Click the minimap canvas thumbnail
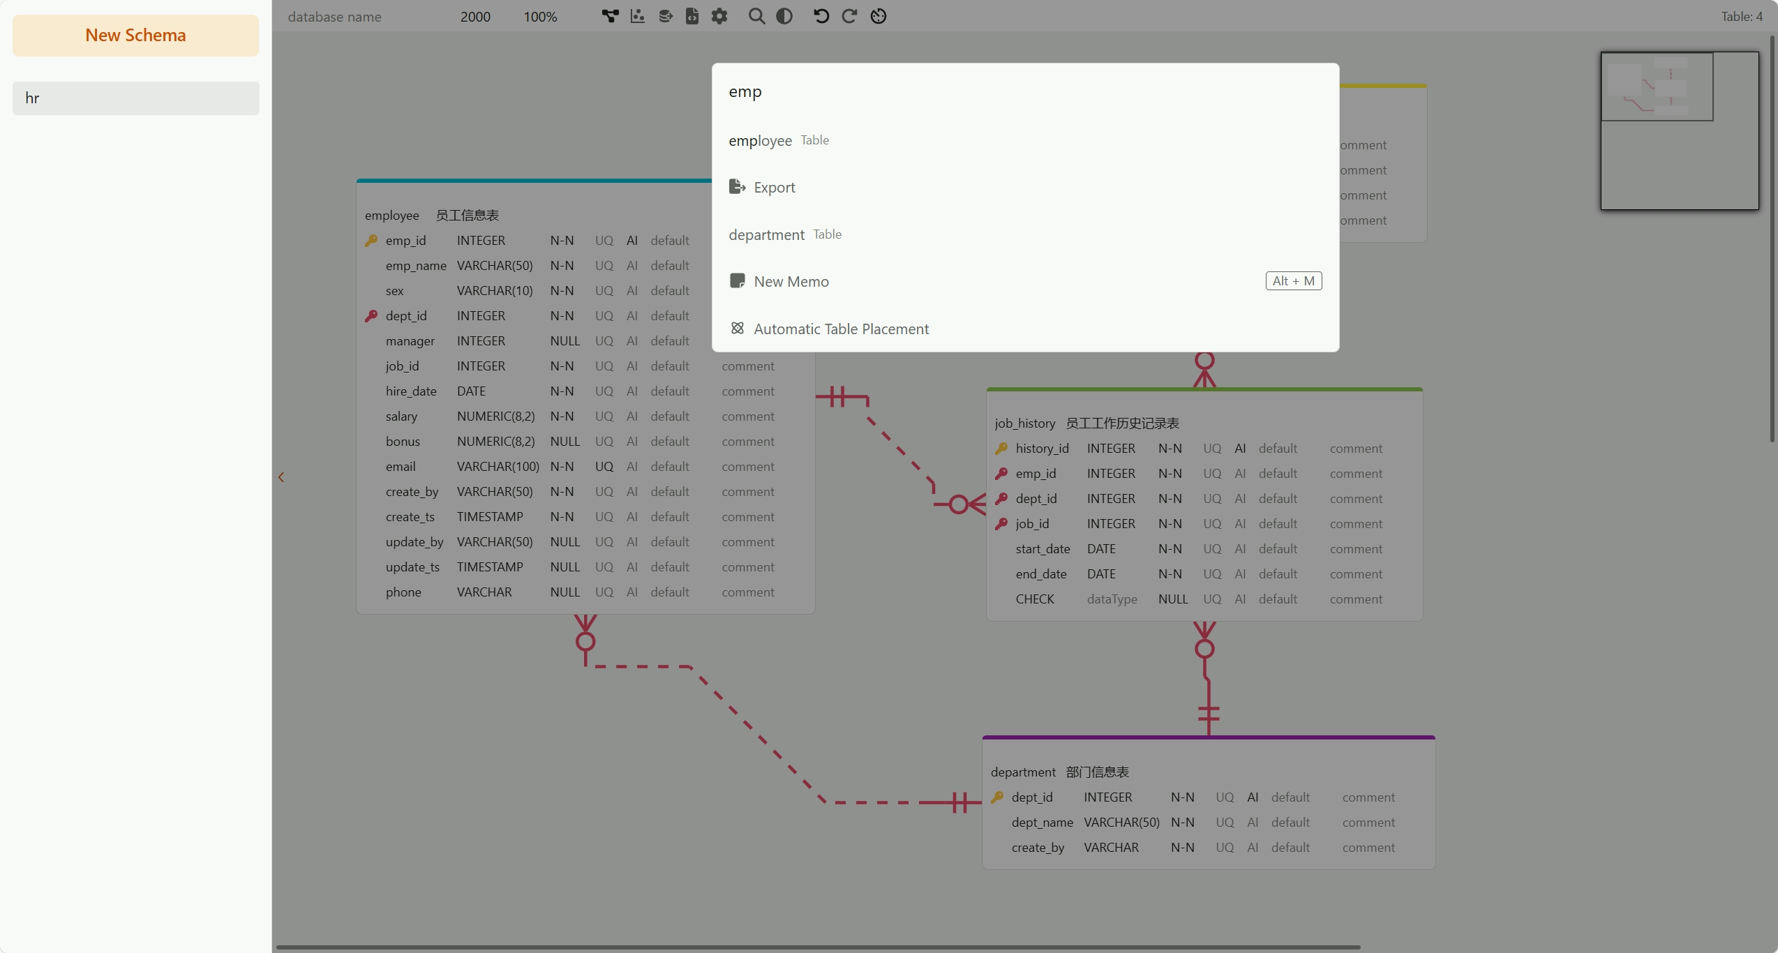This screenshot has width=1778, height=953. pos(1679,130)
